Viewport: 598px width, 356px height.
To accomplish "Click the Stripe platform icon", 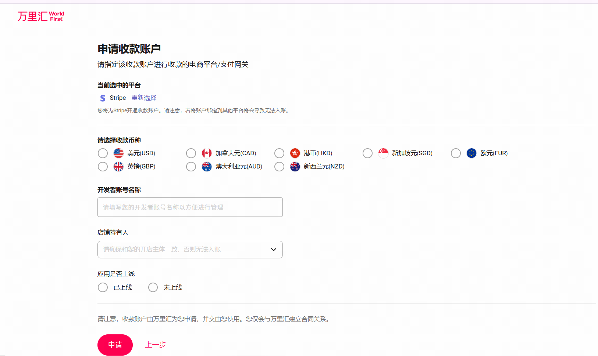I will pyautogui.click(x=103, y=98).
